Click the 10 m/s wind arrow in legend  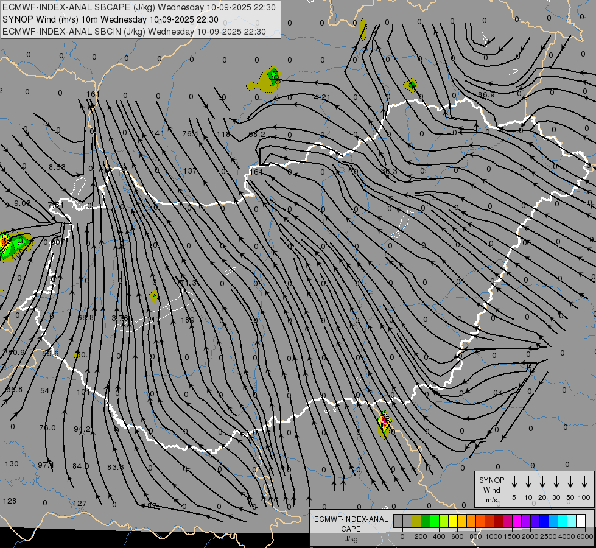coord(528,482)
